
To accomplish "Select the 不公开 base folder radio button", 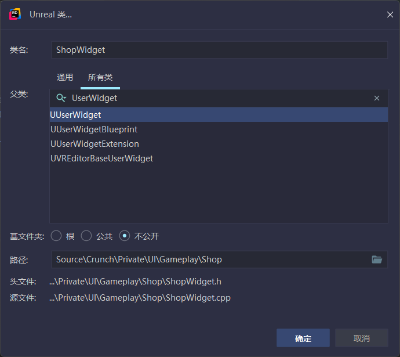I will pos(125,236).
